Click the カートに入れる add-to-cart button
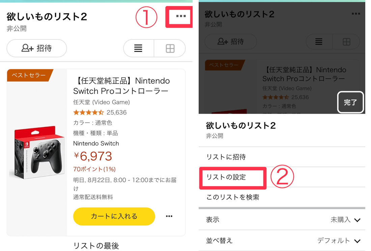 (114, 216)
